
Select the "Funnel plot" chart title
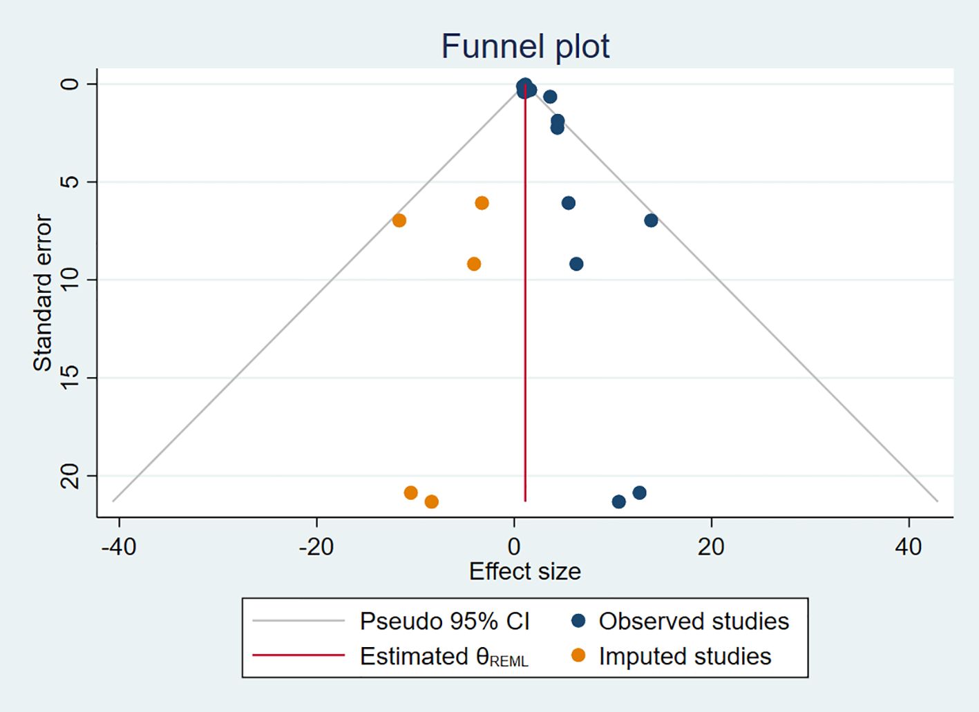point(525,47)
